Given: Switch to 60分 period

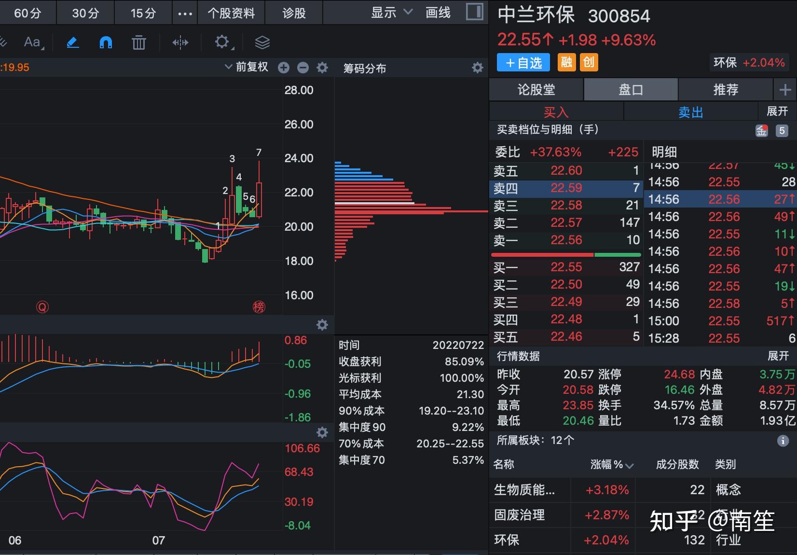Looking at the screenshot, I should pyautogui.click(x=28, y=13).
